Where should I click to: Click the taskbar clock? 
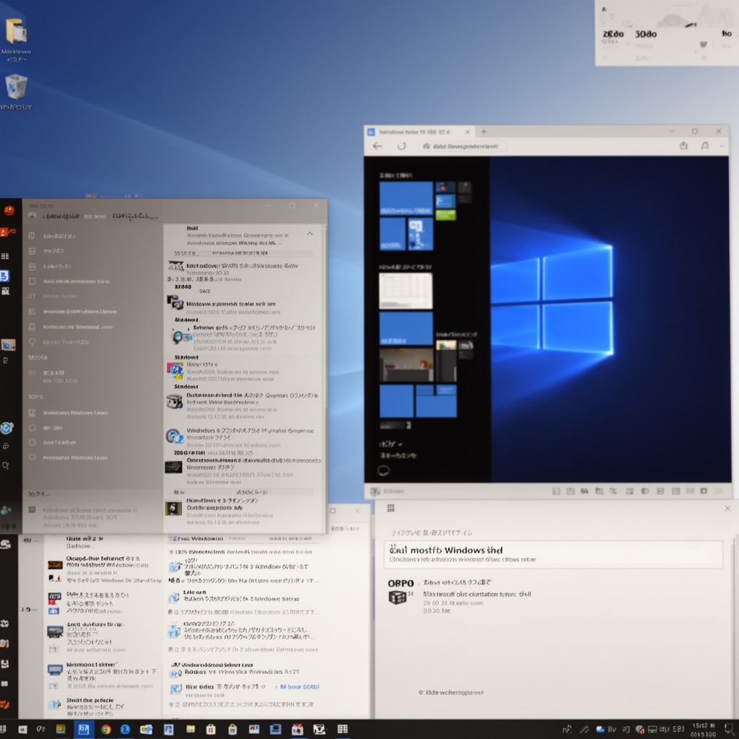704,730
